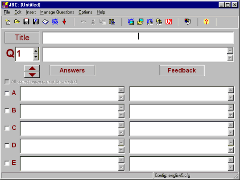
Task: Click inside the Title text field
Action: [x=138, y=38]
